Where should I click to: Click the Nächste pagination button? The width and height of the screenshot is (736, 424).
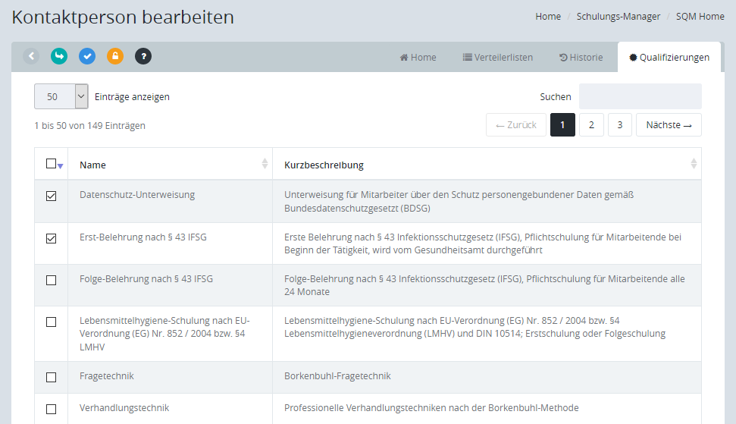pyautogui.click(x=669, y=125)
